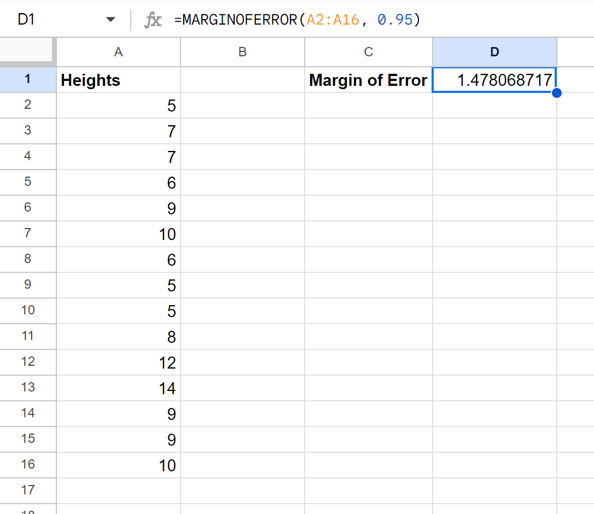Click cell A5 with value 6
The width and height of the screenshot is (594, 514).
pyautogui.click(x=118, y=183)
